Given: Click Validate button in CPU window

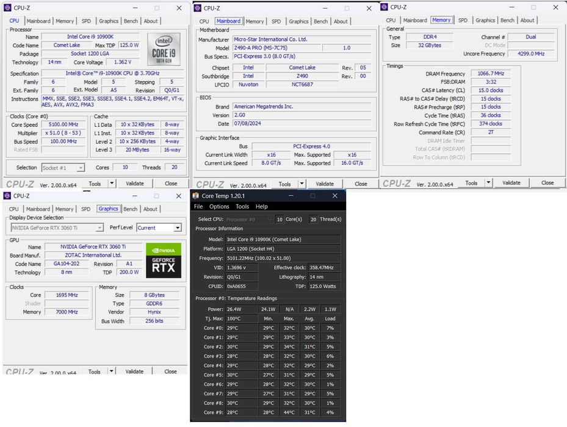Looking at the screenshot, I should (134, 184).
